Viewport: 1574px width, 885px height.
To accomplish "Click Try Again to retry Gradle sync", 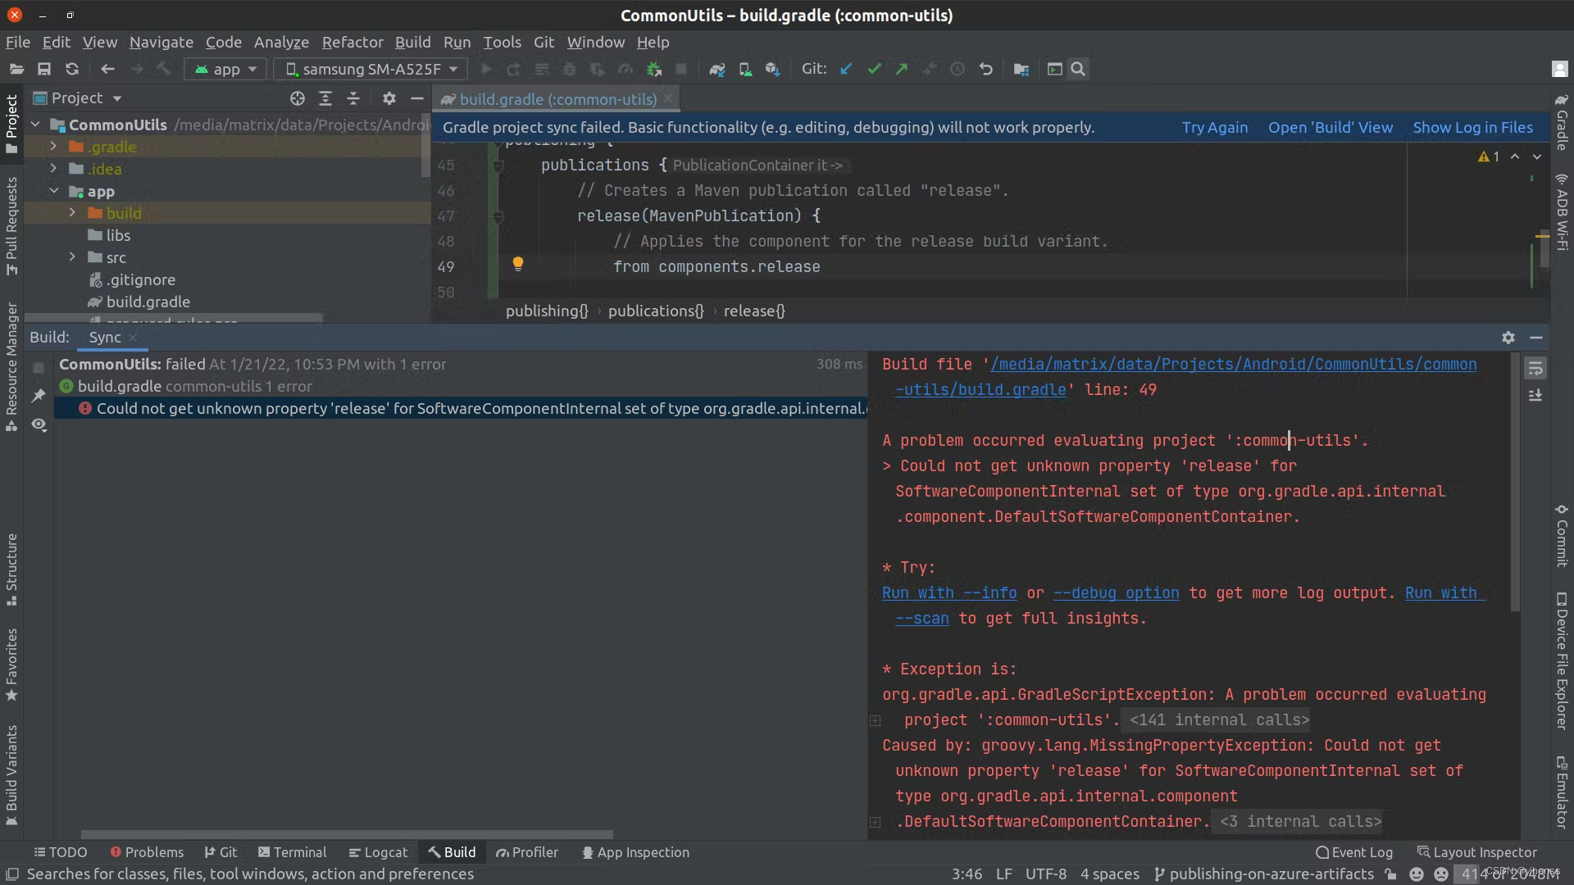I will pyautogui.click(x=1214, y=128).
